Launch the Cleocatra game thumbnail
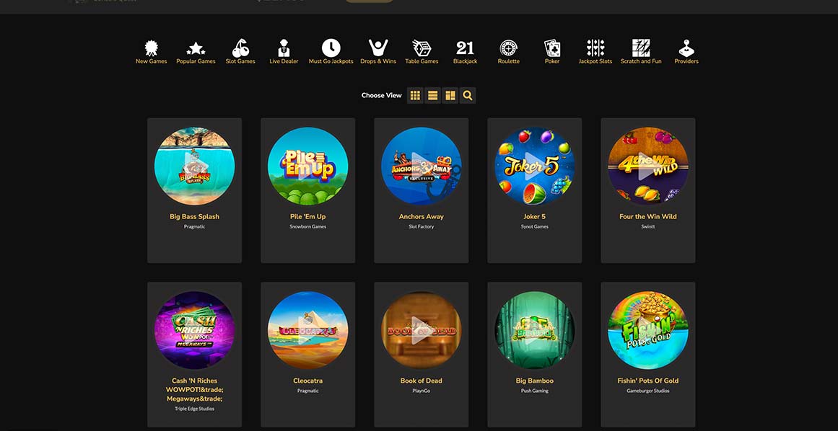This screenshot has width=838, height=431. [x=307, y=330]
